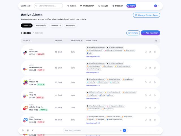
Task: Switch to the Research (1) tab
Action: coord(70,25)
